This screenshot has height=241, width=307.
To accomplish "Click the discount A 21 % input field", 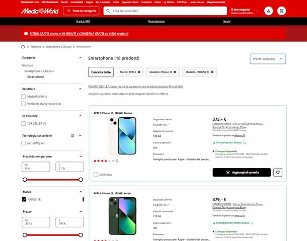I will click(x=69, y=167).
